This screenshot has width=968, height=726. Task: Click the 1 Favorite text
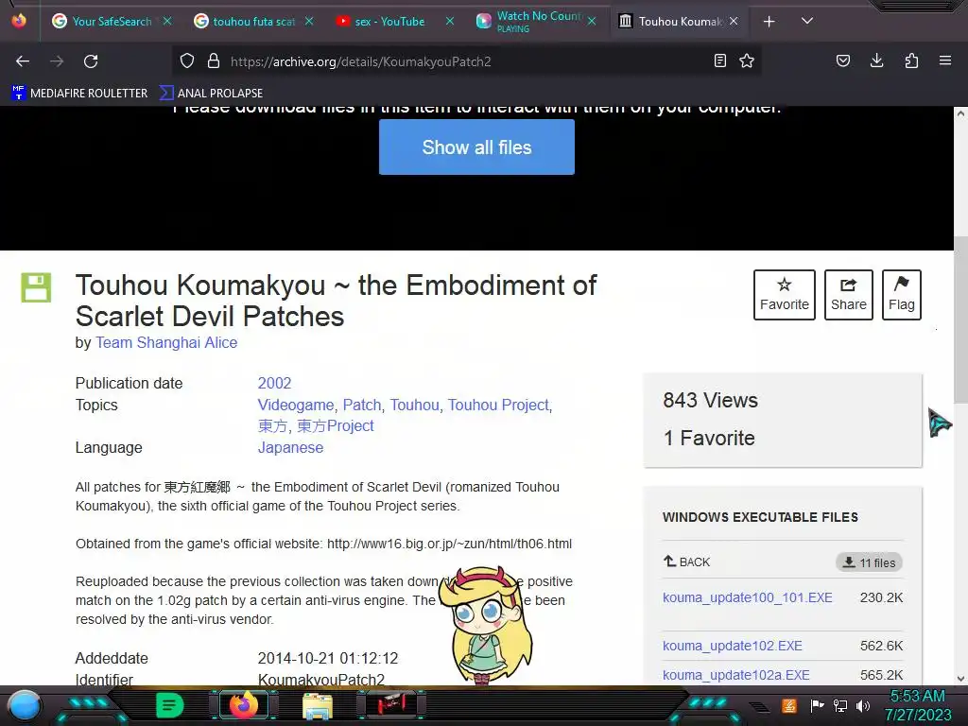(709, 439)
